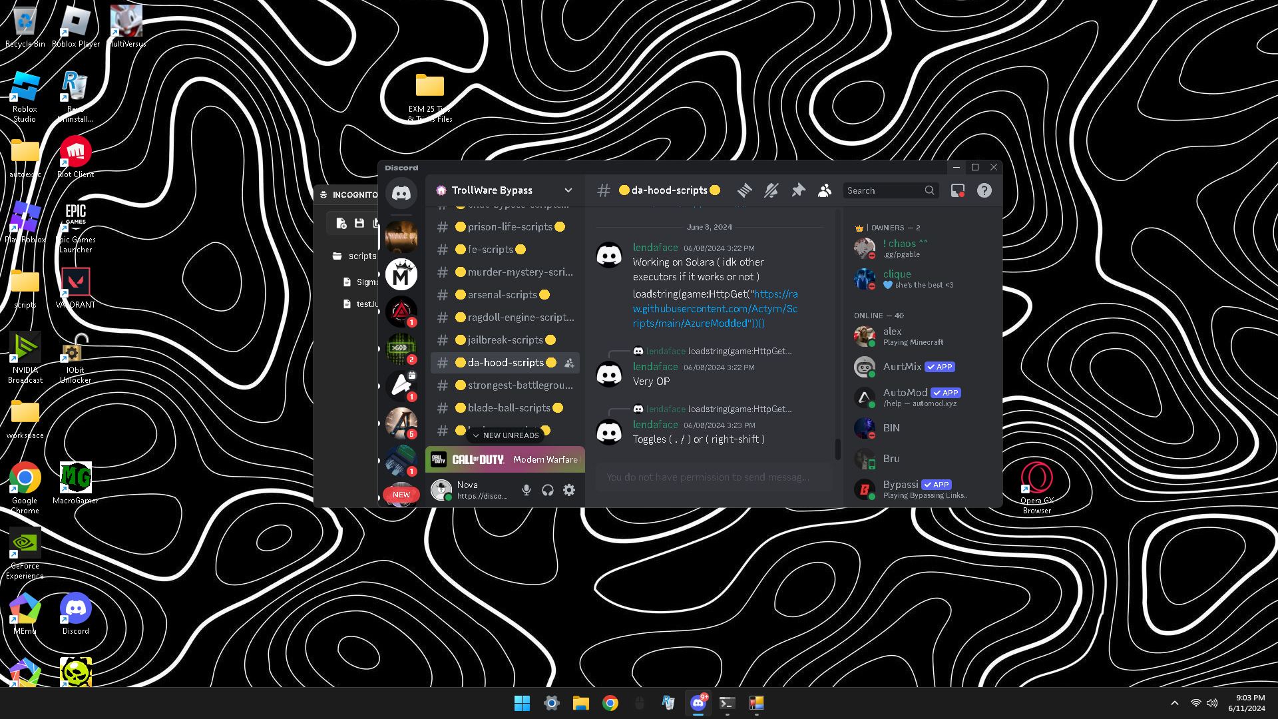Mute the microphone in user panel
The height and width of the screenshot is (719, 1278).
coord(527,490)
